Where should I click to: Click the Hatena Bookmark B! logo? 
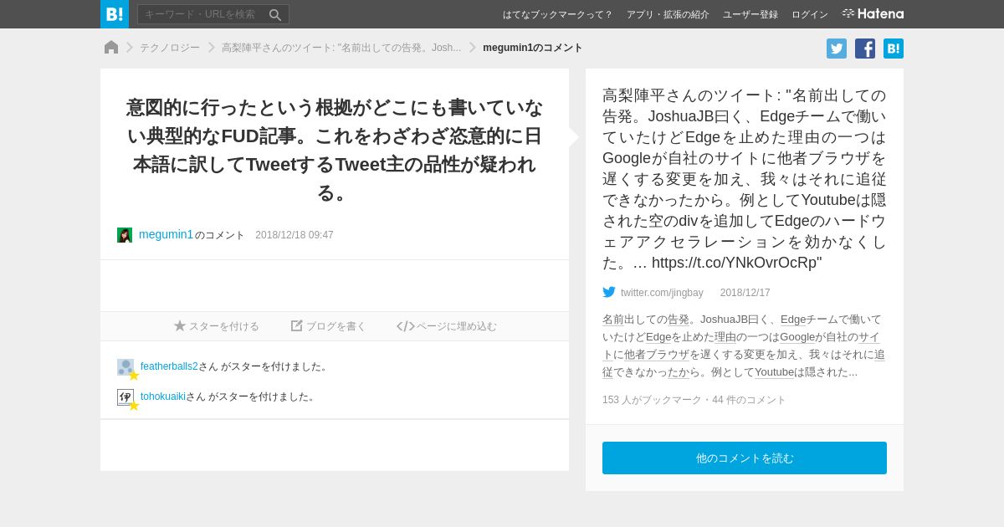point(115,14)
